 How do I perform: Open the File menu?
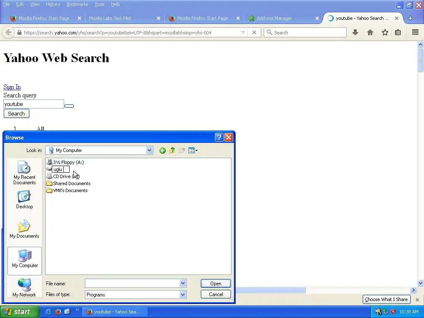[x=6, y=4]
